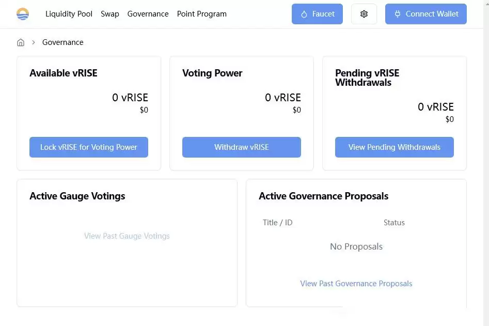Open the Liquidity Pool page

coord(69,14)
